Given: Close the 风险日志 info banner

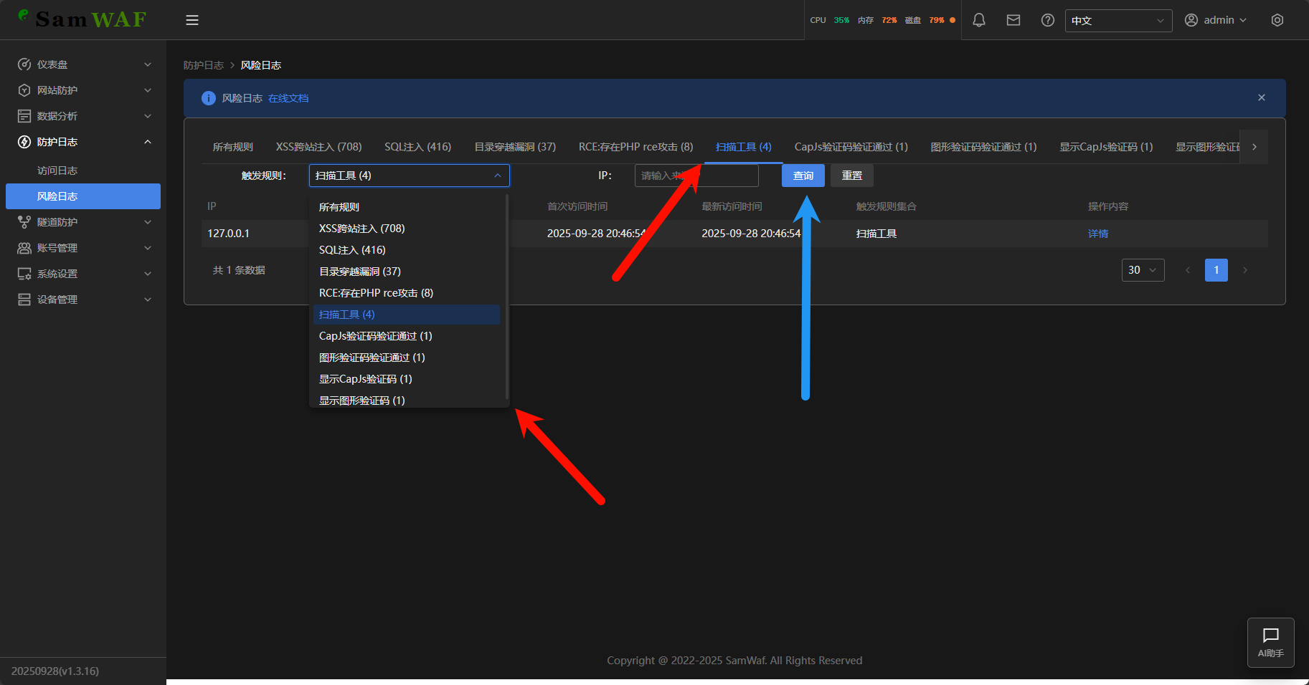Looking at the screenshot, I should (x=1261, y=97).
